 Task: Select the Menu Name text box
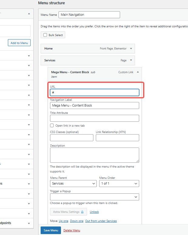click(x=89, y=15)
